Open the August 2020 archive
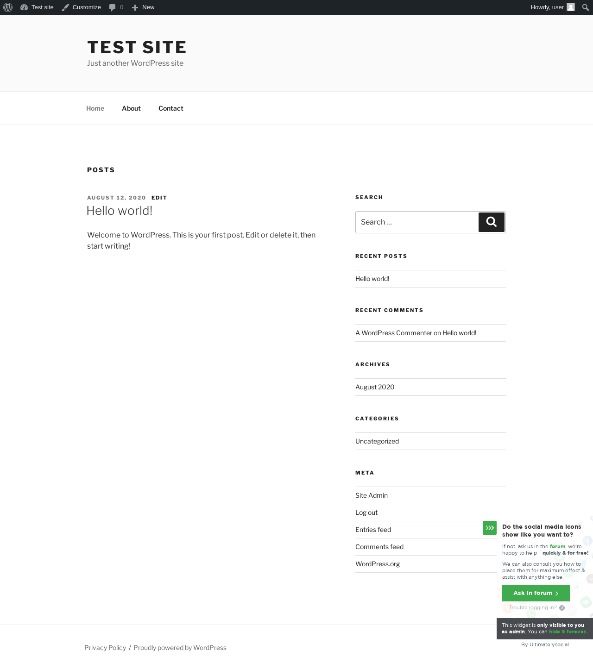Viewport: 593px width, 669px height. point(375,387)
